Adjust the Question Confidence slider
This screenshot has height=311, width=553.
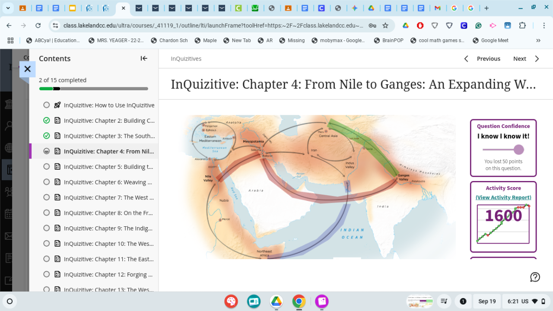pyautogui.click(x=503, y=149)
